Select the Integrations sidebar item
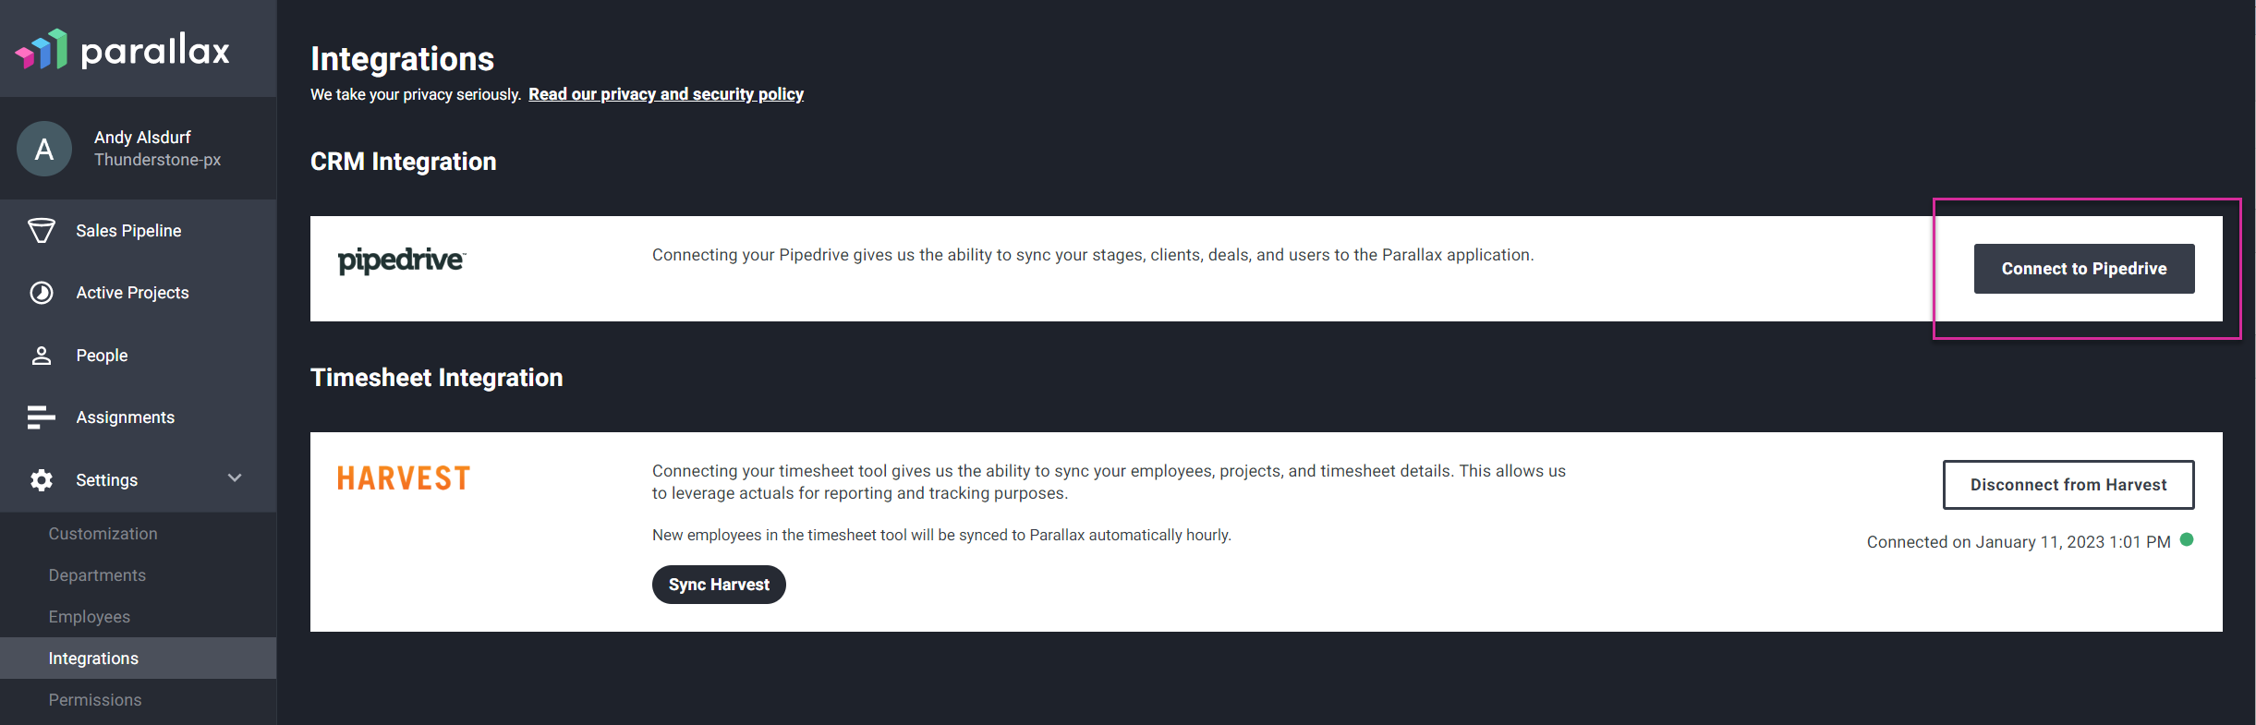The height and width of the screenshot is (725, 2256). click(x=139, y=659)
